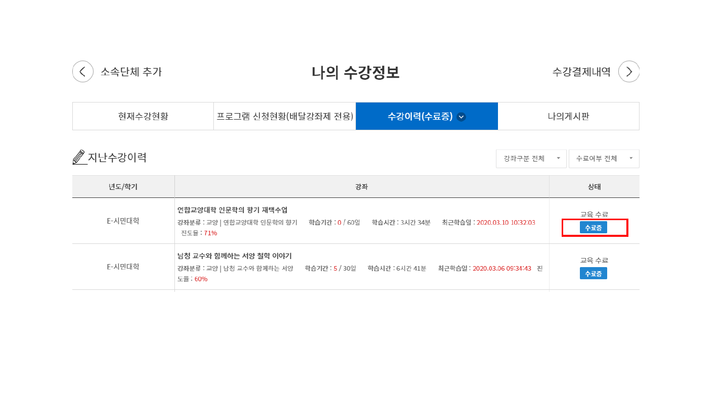Click the 강좌 column header
This screenshot has width=728, height=409.
click(361, 187)
